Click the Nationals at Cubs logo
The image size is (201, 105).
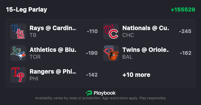[111, 31]
